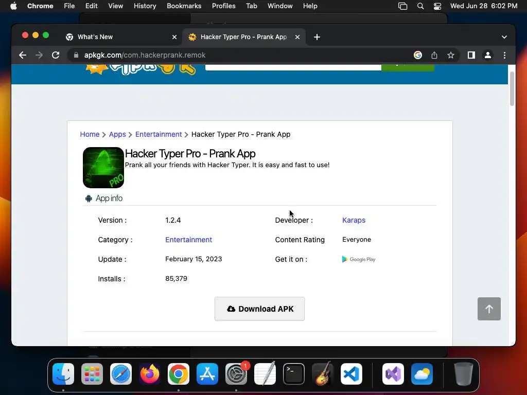Viewport: 527px width, 395px height.
Task: Open Finder from the Dock
Action: click(63, 374)
